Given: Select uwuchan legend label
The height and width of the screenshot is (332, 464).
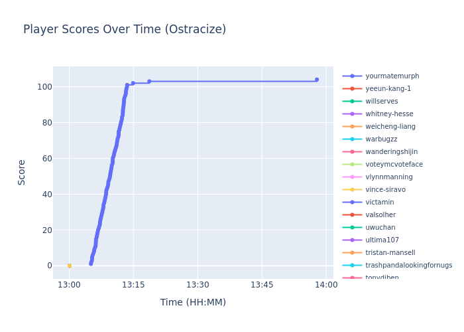Looking at the screenshot, I should point(381,228).
